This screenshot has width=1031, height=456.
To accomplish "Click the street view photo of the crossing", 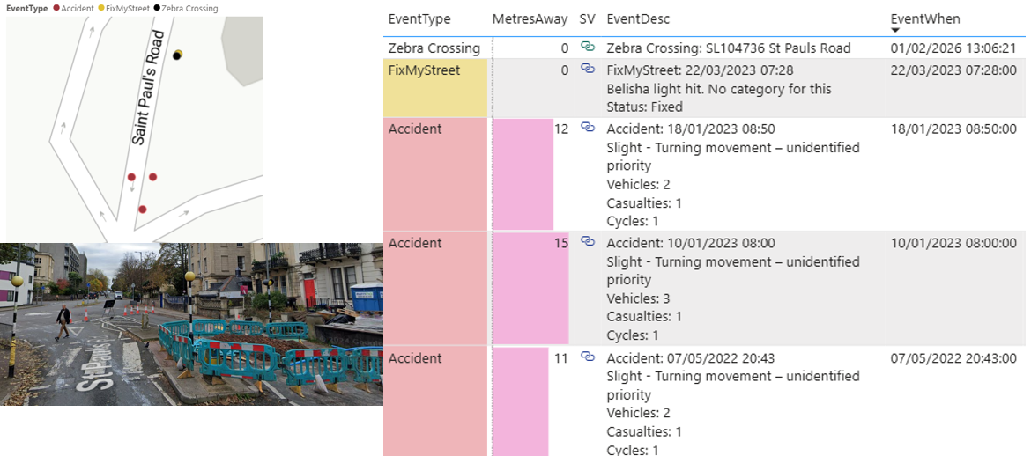I will point(191,324).
